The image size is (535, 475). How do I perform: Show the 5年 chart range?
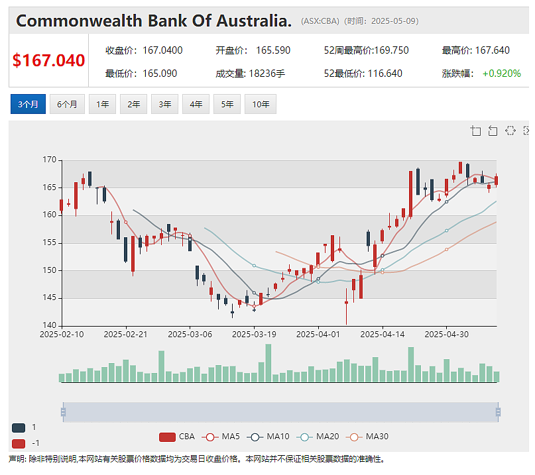pos(227,104)
